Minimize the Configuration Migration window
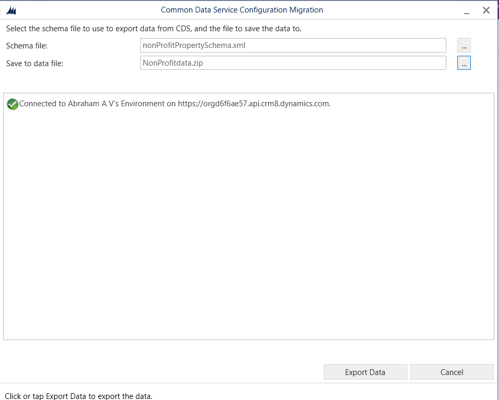Image resolution: width=499 pixels, height=400 pixels. 466,10
